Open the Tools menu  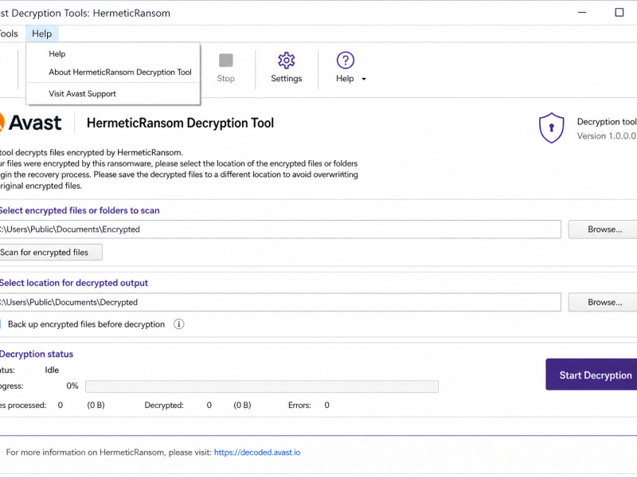tap(9, 33)
